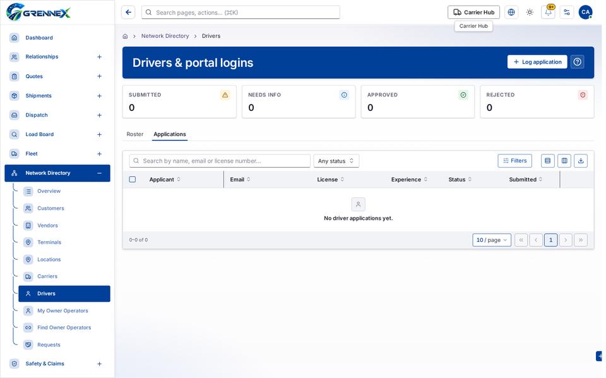Screen dimensions: 606x378
Task: Go to the next page arrow
Action: pyautogui.click(x=566, y=240)
